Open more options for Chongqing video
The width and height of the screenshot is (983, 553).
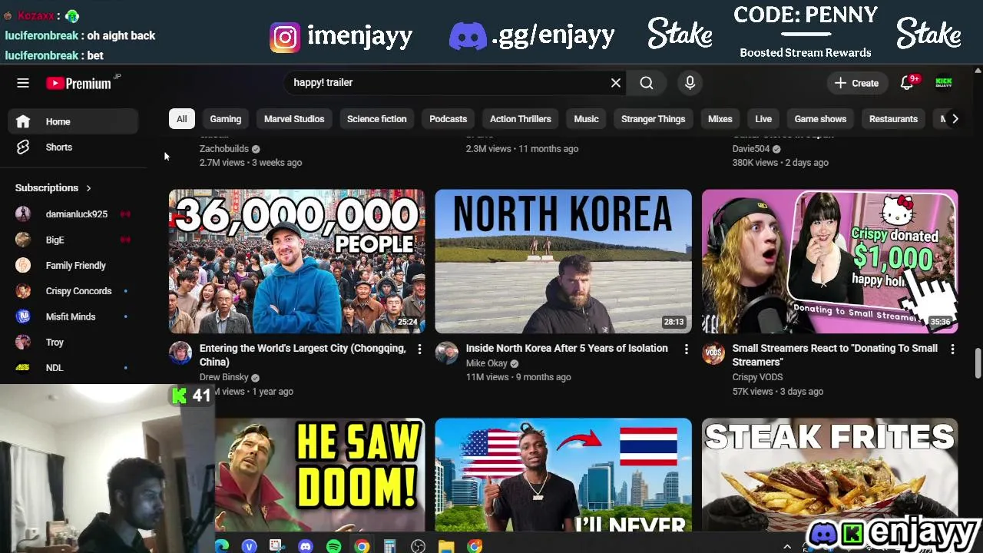pos(419,349)
